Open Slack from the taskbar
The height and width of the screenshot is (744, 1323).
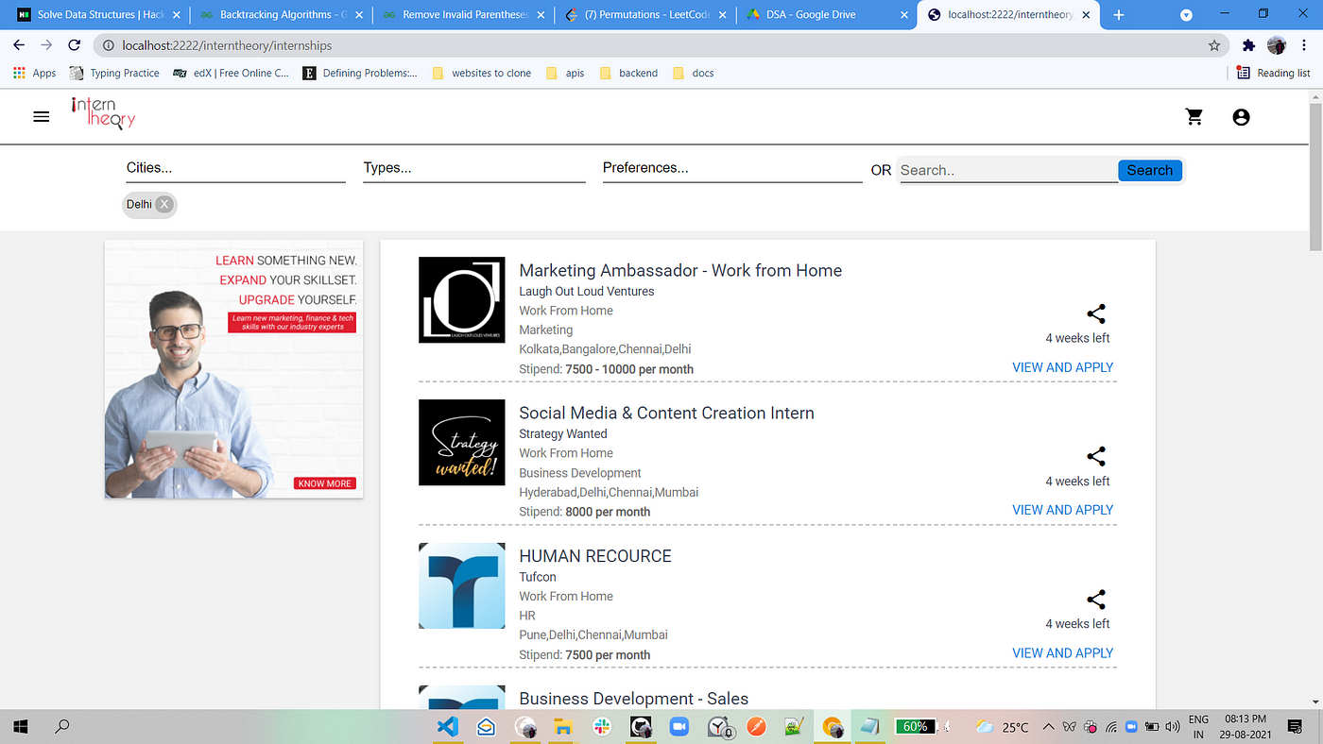[602, 726]
